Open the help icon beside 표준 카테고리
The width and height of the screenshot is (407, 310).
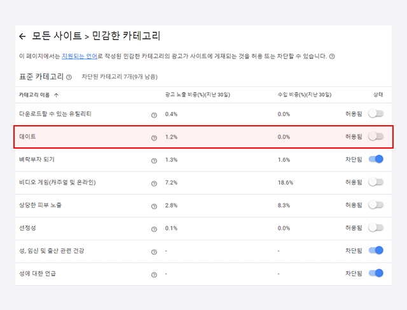tap(69, 77)
